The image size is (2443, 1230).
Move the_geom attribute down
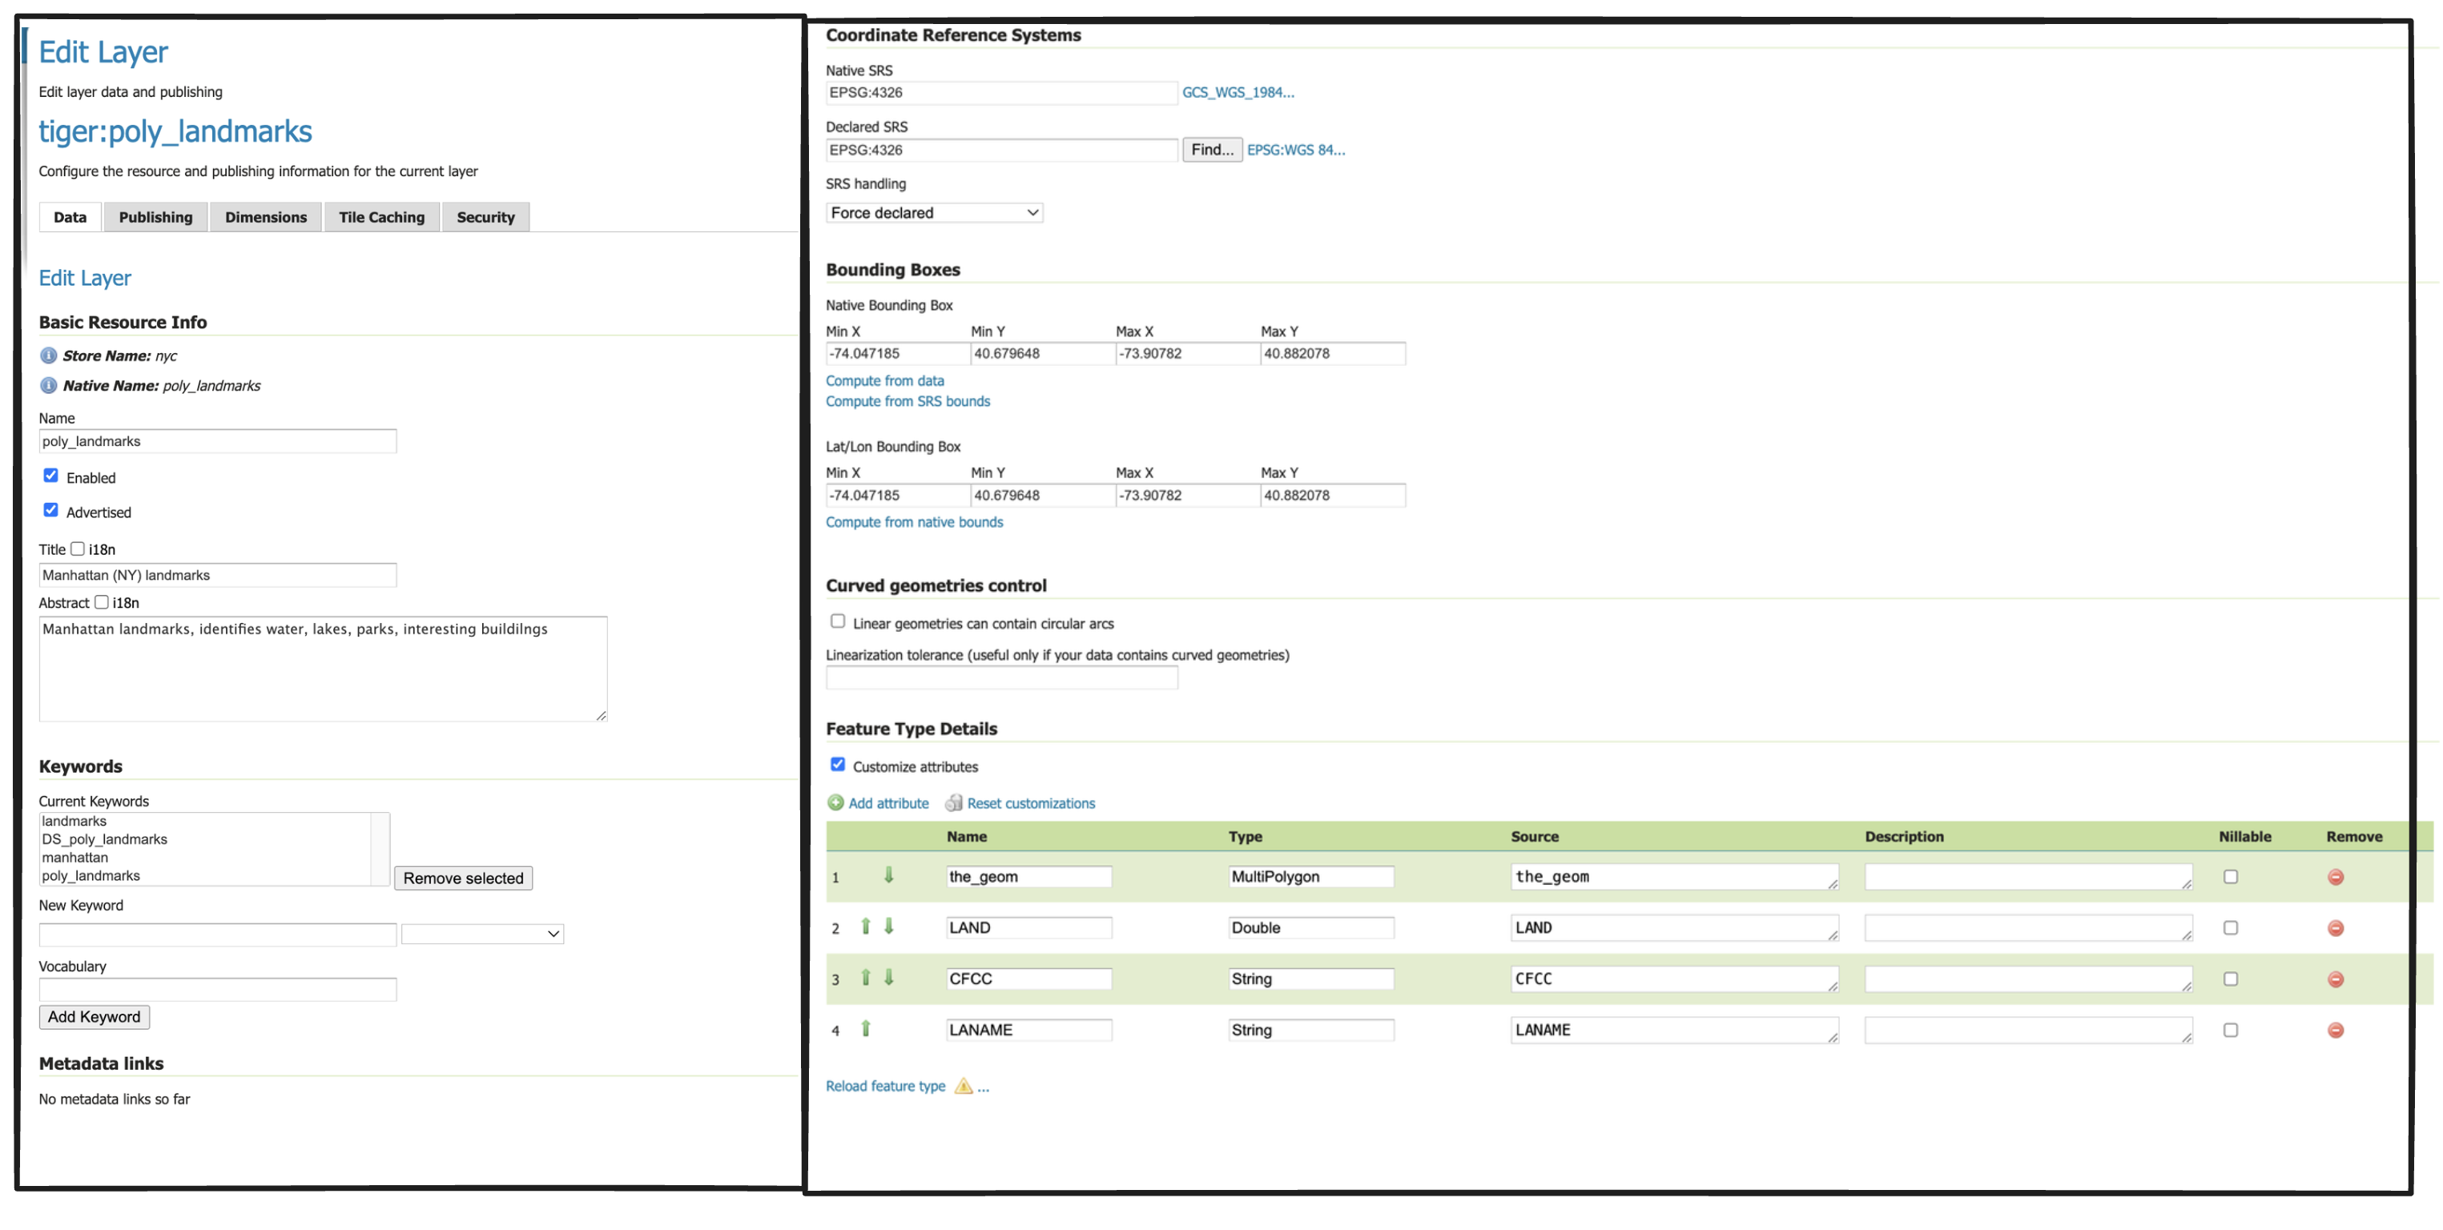pyautogui.click(x=888, y=876)
